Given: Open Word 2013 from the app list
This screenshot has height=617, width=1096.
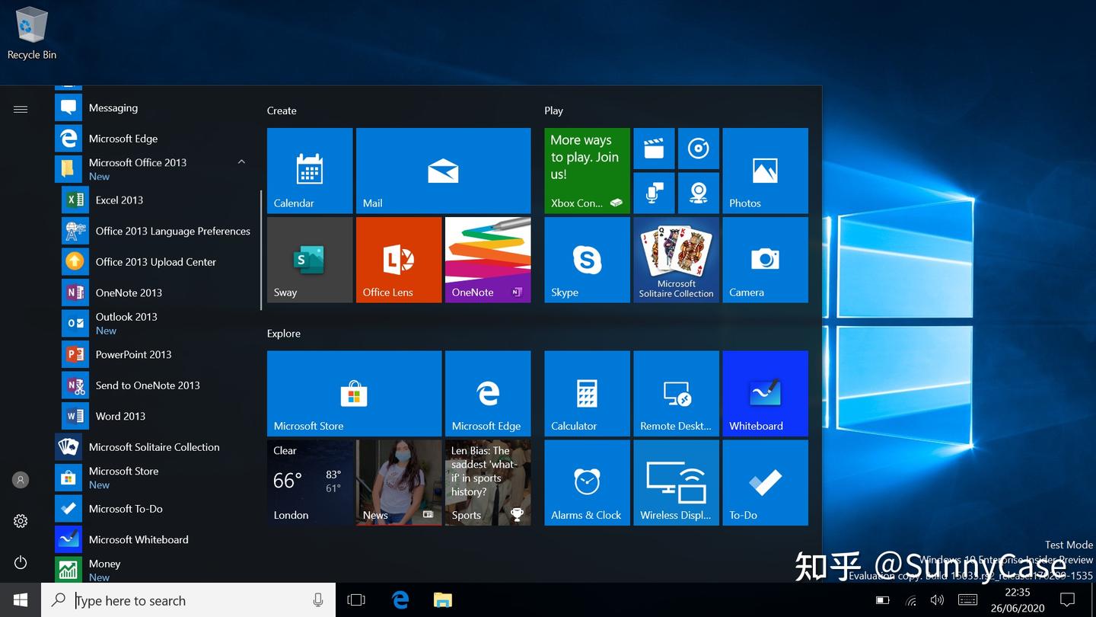Looking at the screenshot, I should click(119, 416).
